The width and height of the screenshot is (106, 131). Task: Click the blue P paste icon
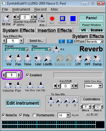click(70, 41)
